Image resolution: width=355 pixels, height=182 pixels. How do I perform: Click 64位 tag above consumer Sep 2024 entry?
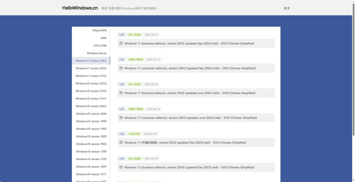(x=122, y=60)
